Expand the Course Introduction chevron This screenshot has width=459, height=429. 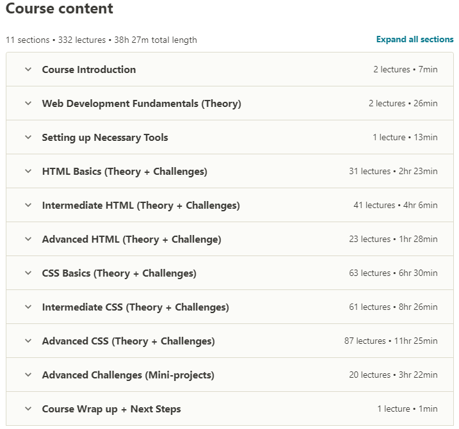pos(28,69)
